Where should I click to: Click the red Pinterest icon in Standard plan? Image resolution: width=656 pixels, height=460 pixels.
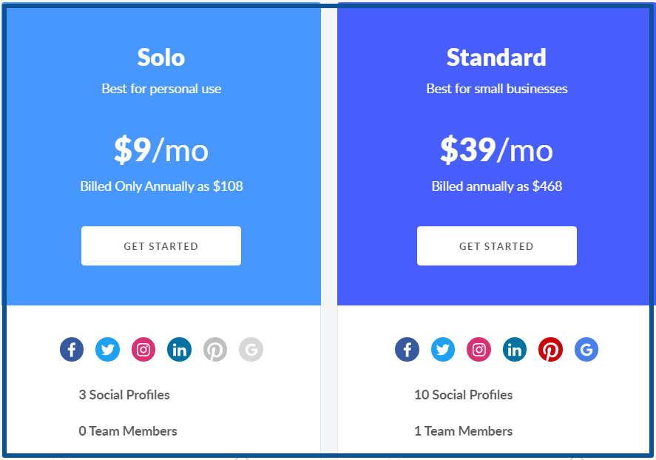coord(550,349)
